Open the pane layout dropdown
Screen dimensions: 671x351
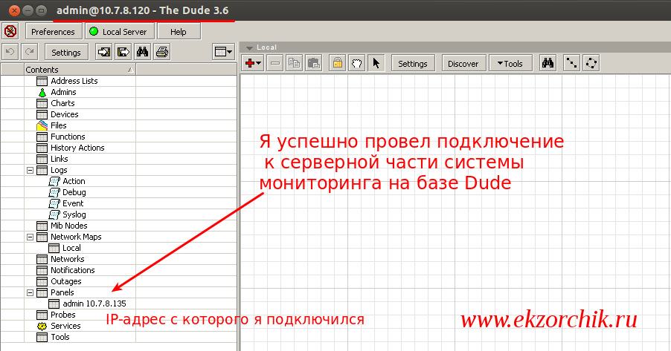click(x=223, y=52)
